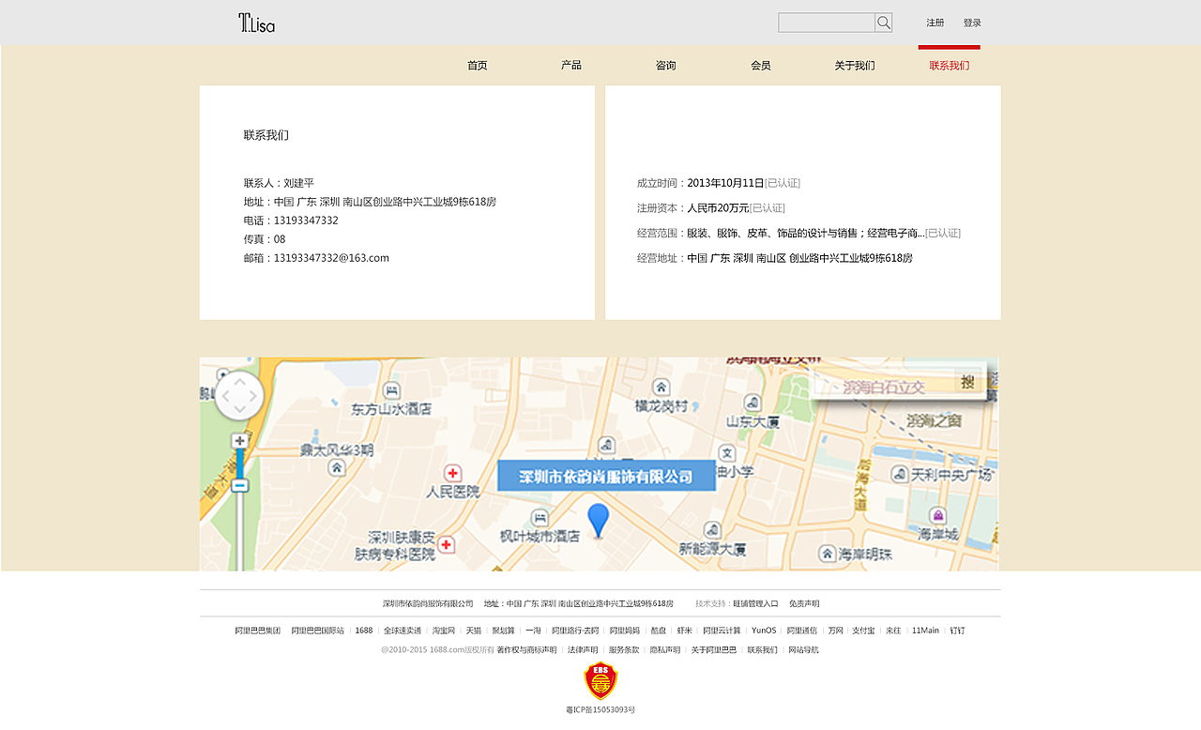This screenshot has width=1201, height=730.
Task: Click the 天利中央广场 building icon on map
Action: click(899, 475)
